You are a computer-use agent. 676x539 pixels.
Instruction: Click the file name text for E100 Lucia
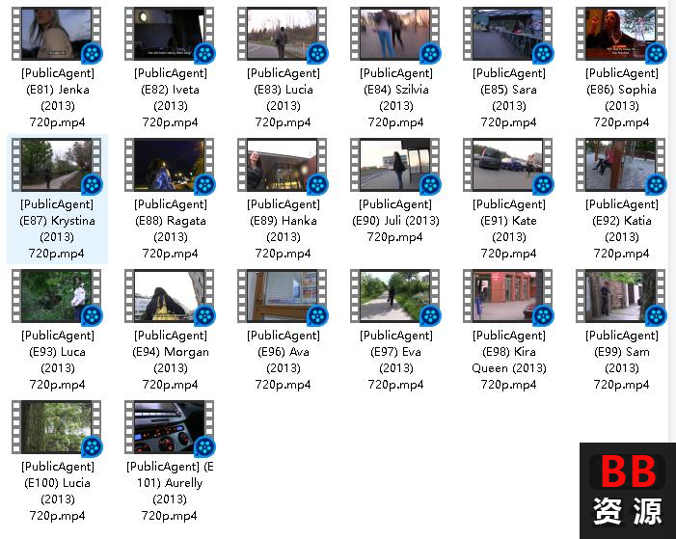click(x=57, y=491)
